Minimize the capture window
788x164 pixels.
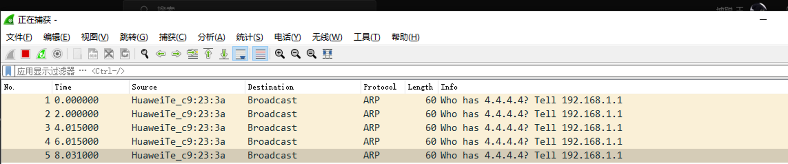click(763, 20)
